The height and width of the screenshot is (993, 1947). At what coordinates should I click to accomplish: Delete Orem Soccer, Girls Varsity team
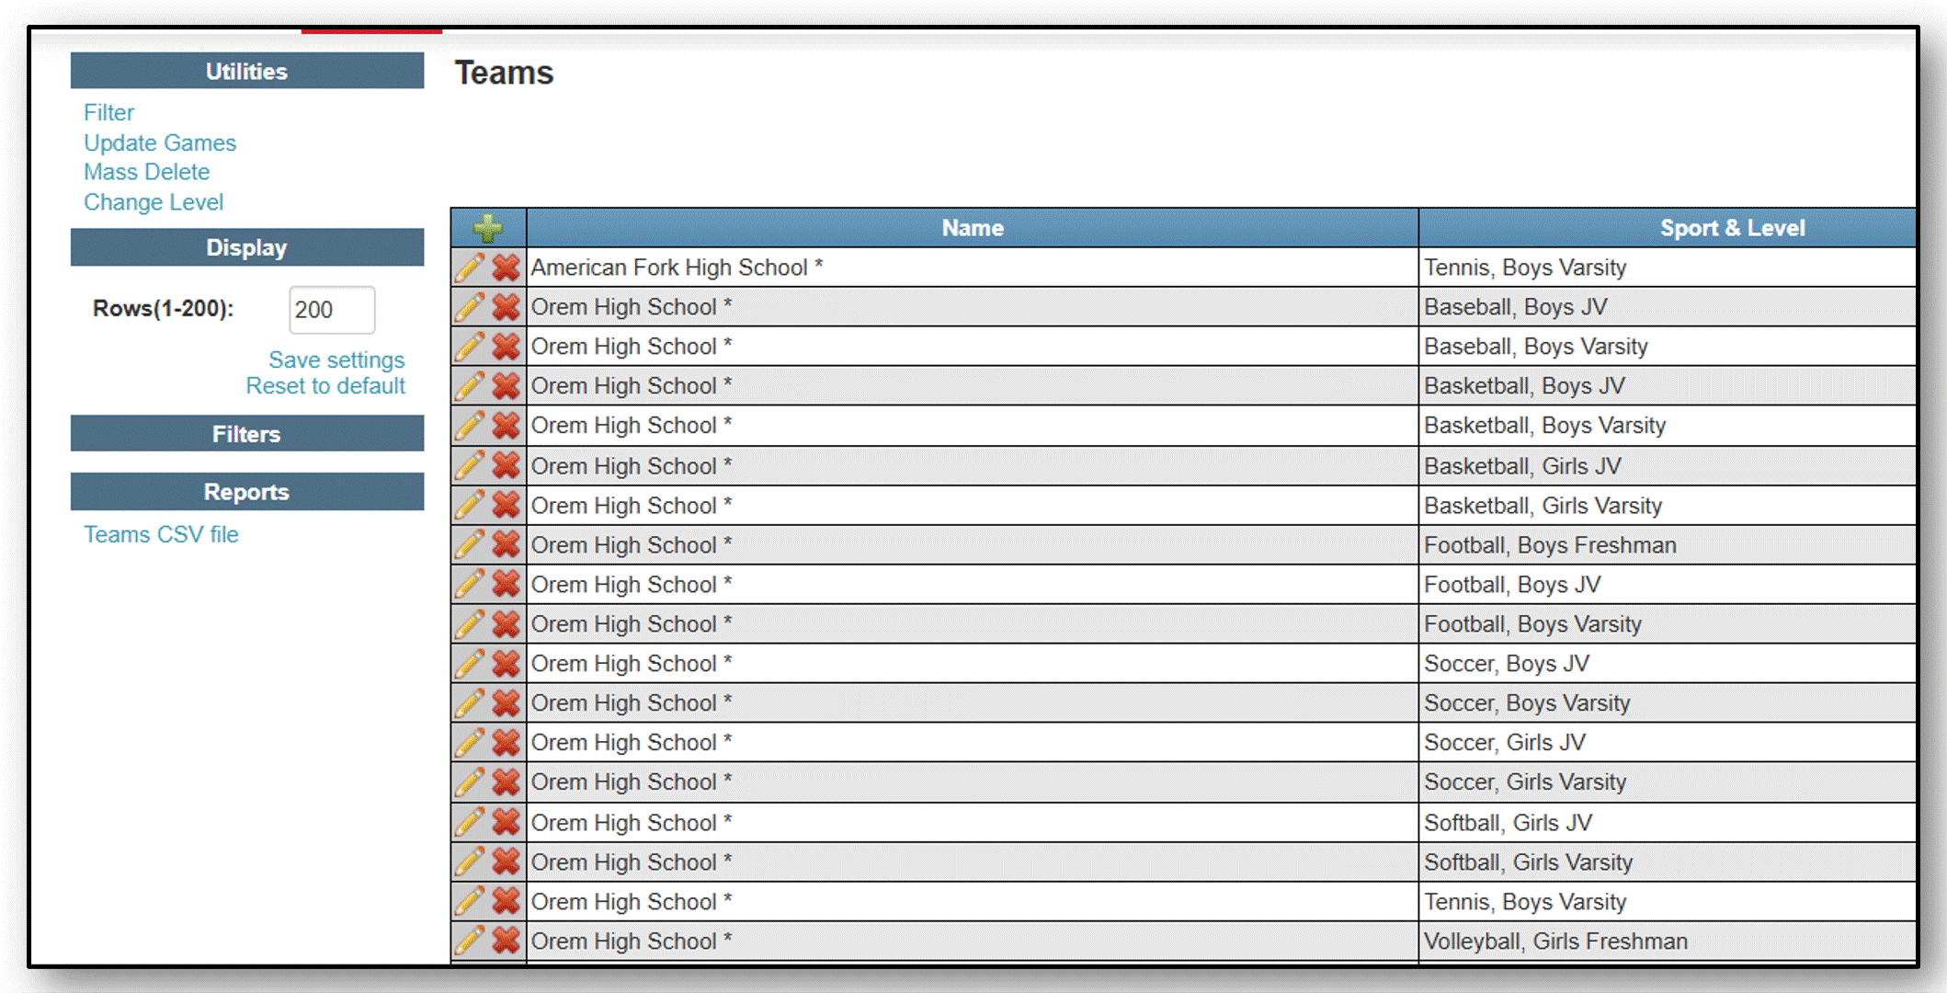click(506, 782)
